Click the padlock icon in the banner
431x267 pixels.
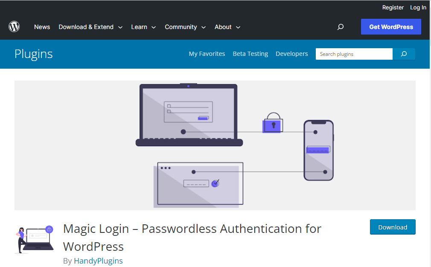273,122
